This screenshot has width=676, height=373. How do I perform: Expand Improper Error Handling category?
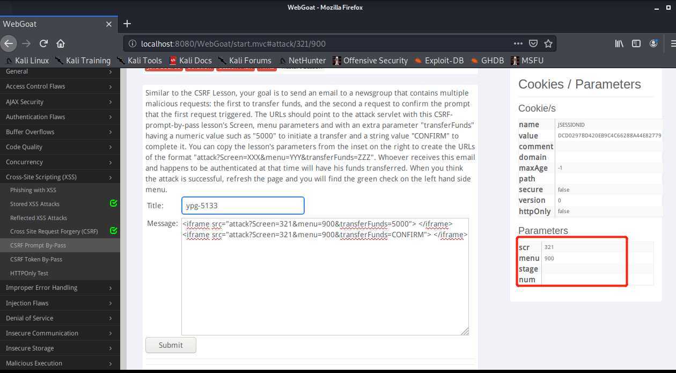(x=60, y=288)
